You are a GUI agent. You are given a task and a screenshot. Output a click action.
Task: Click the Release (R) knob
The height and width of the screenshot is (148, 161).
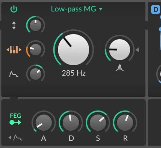[x=125, y=123]
